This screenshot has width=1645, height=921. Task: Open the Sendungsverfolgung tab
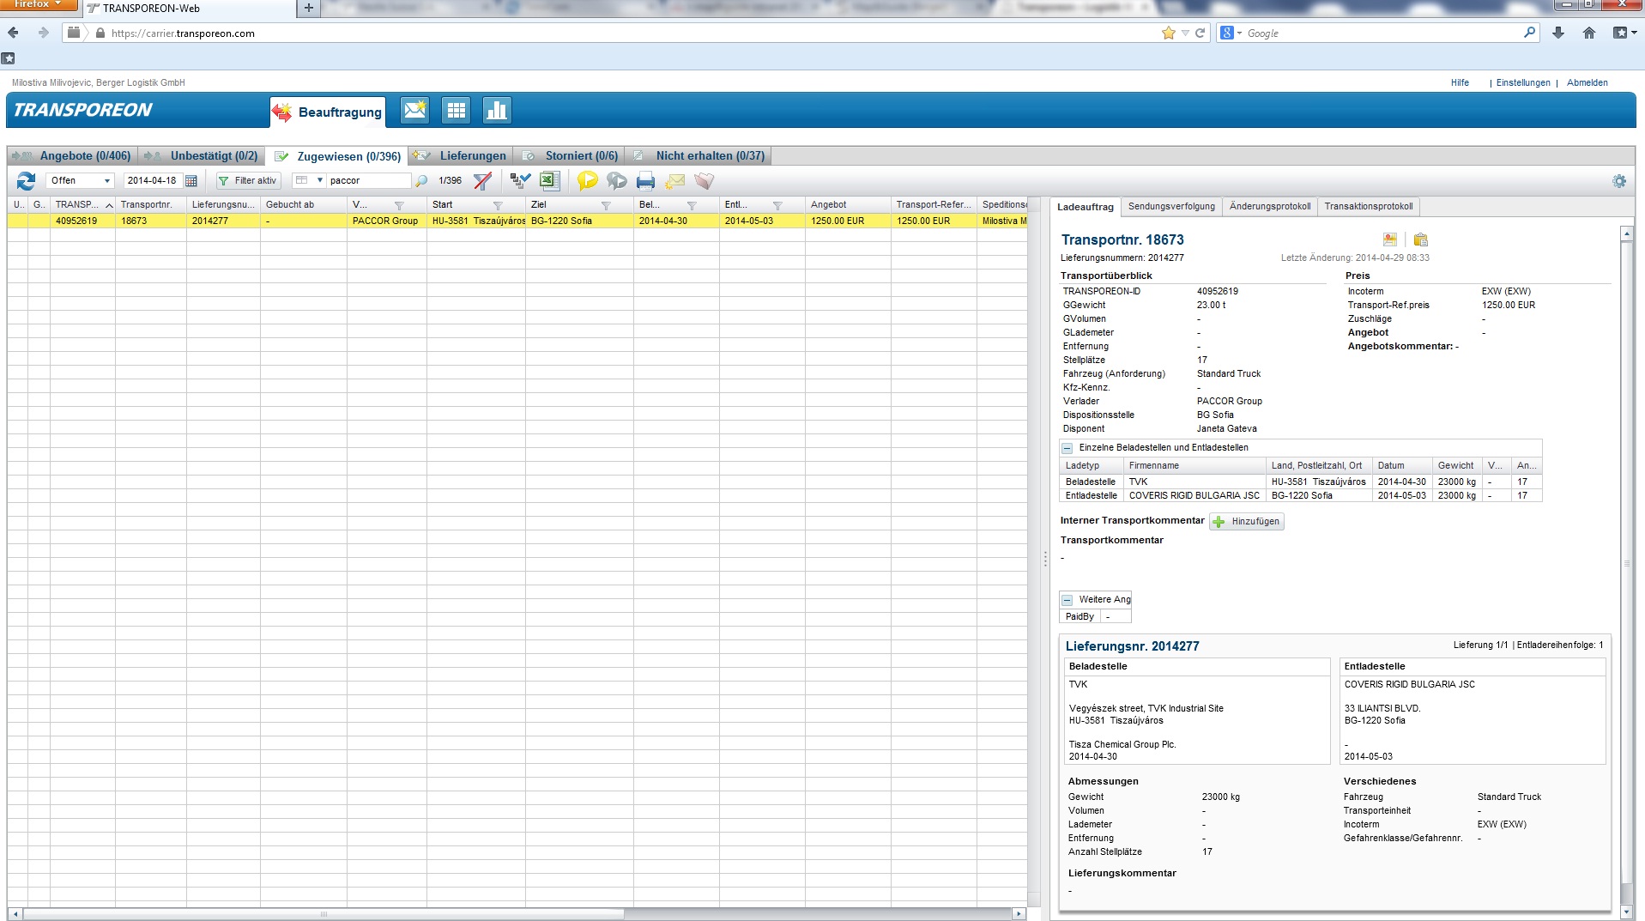[x=1171, y=206]
